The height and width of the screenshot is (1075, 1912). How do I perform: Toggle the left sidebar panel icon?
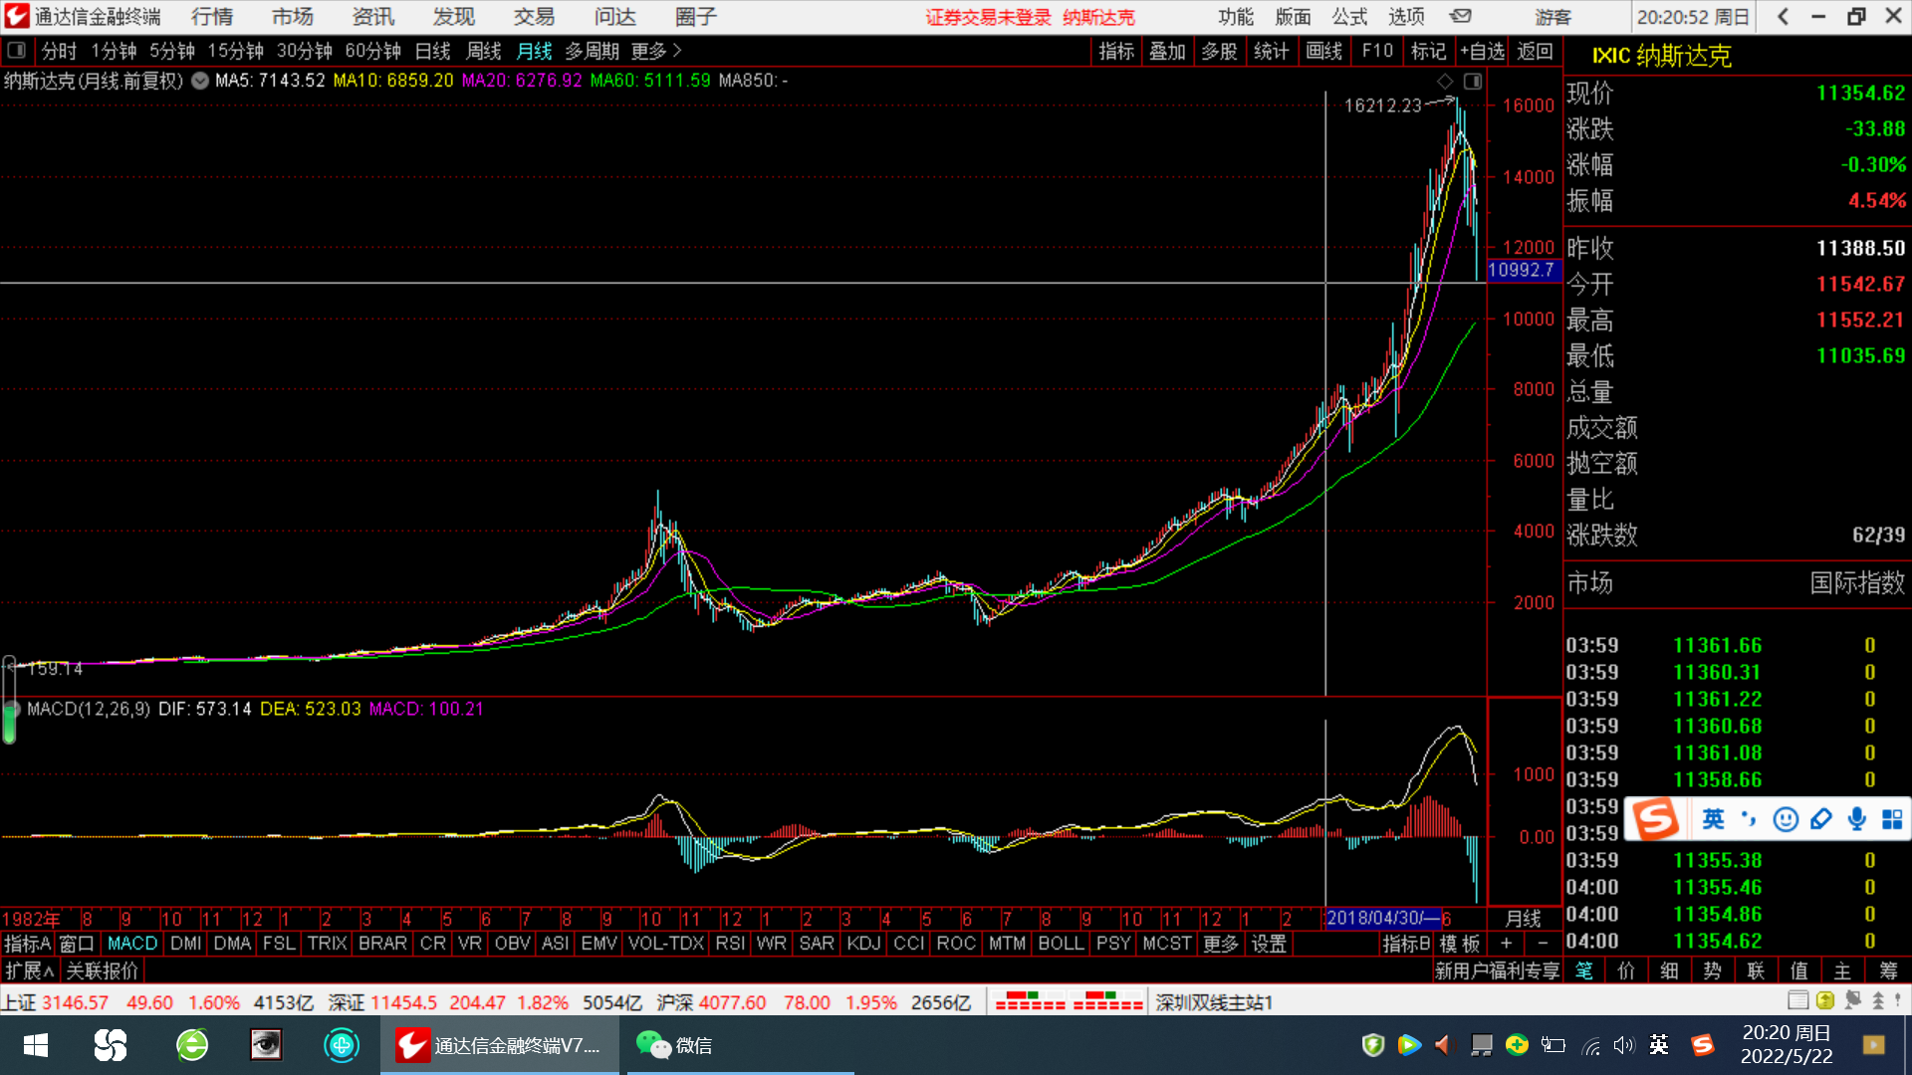(x=16, y=50)
